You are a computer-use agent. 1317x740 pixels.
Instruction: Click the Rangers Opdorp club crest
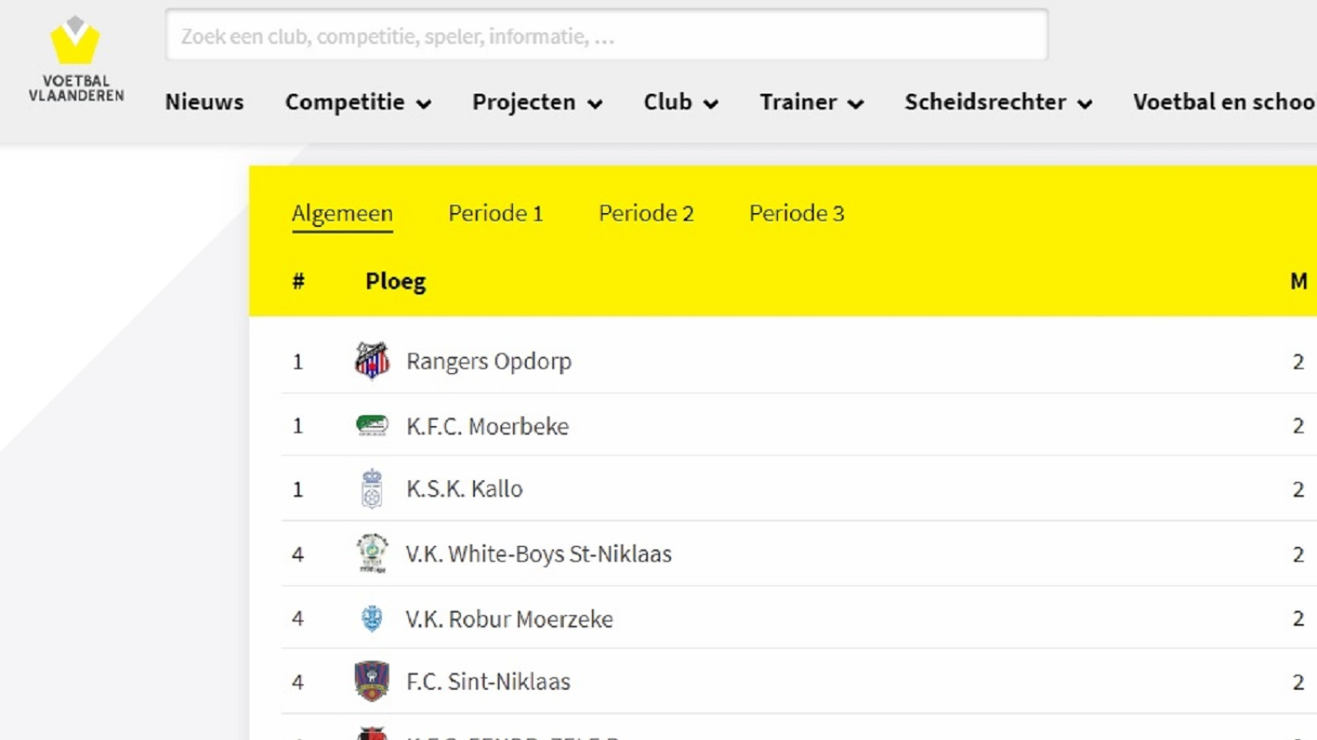(372, 361)
